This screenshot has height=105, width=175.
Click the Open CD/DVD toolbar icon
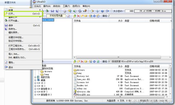click(47, 11)
